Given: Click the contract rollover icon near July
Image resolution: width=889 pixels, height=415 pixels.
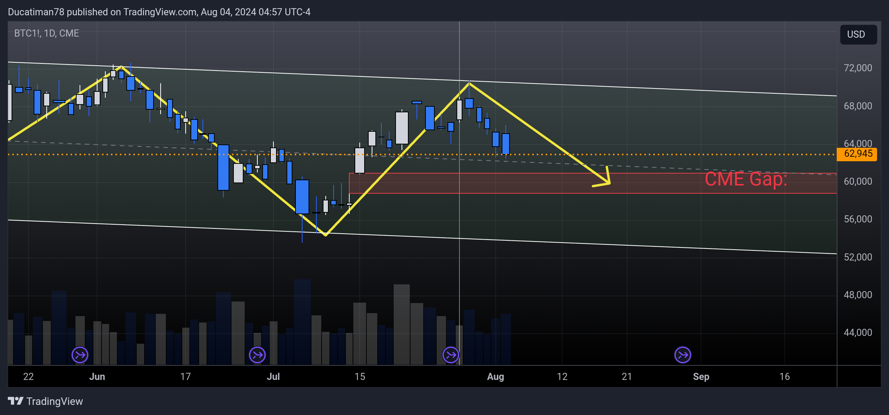Looking at the screenshot, I should point(257,355).
